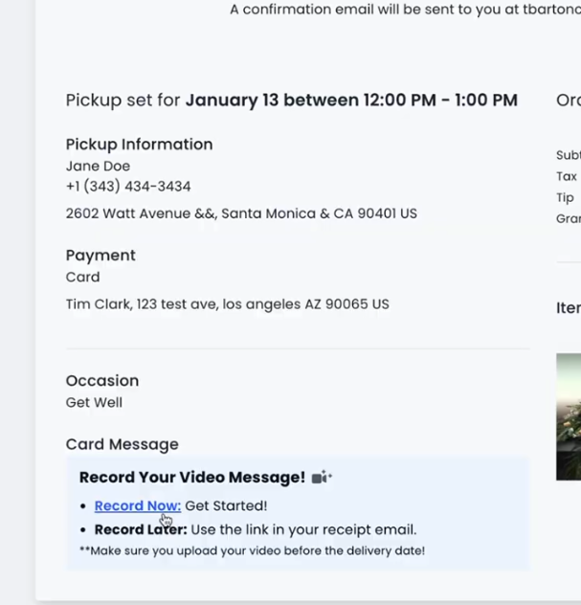This screenshot has width=581, height=605.
Task: Click the phone number +1 (343) 434-3434
Action: [x=128, y=186]
